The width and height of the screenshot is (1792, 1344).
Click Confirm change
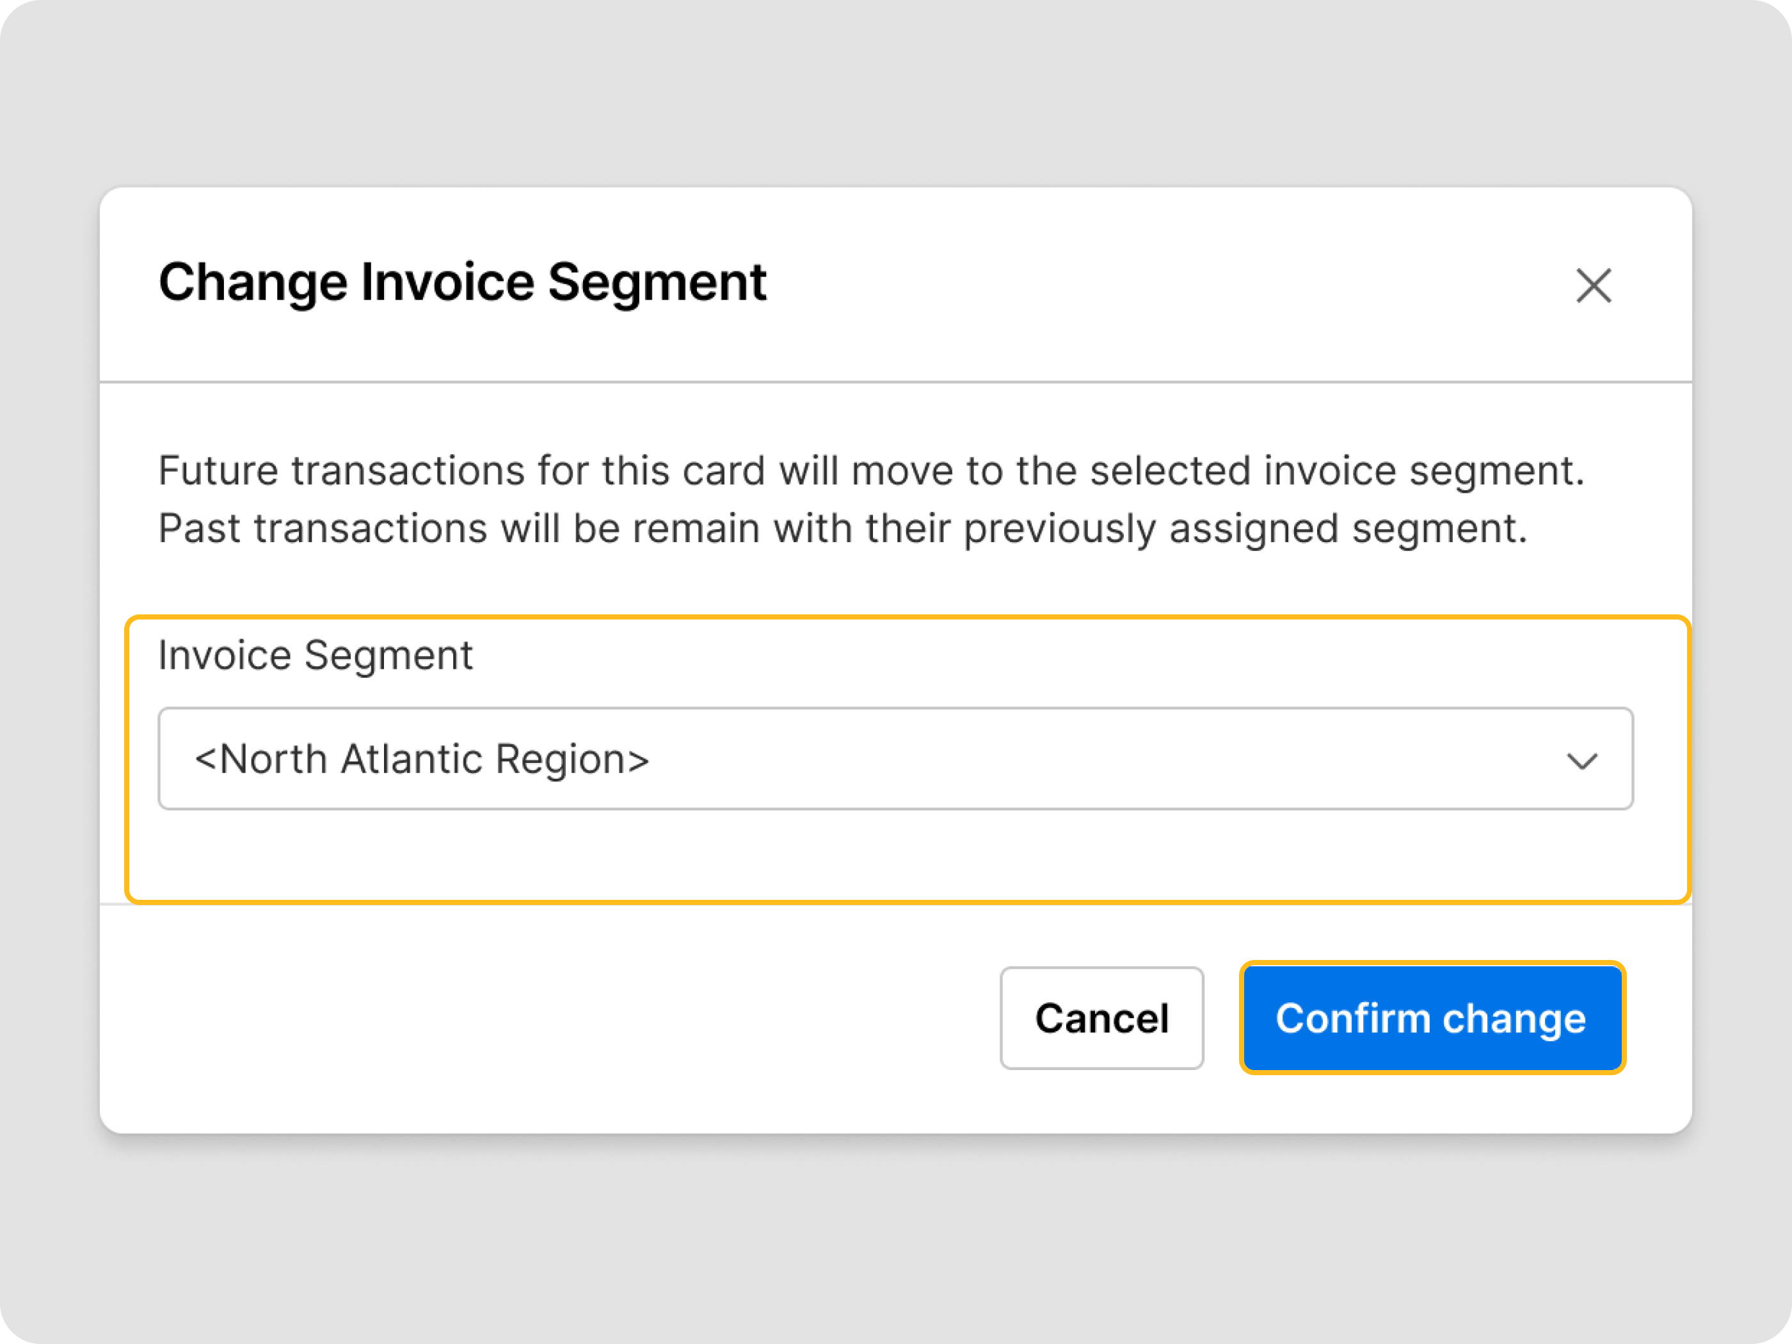click(x=1430, y=1018)
